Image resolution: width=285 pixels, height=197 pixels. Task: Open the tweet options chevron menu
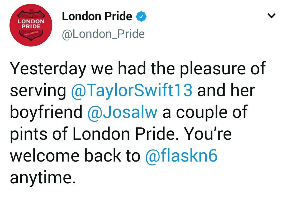point(271,16)
